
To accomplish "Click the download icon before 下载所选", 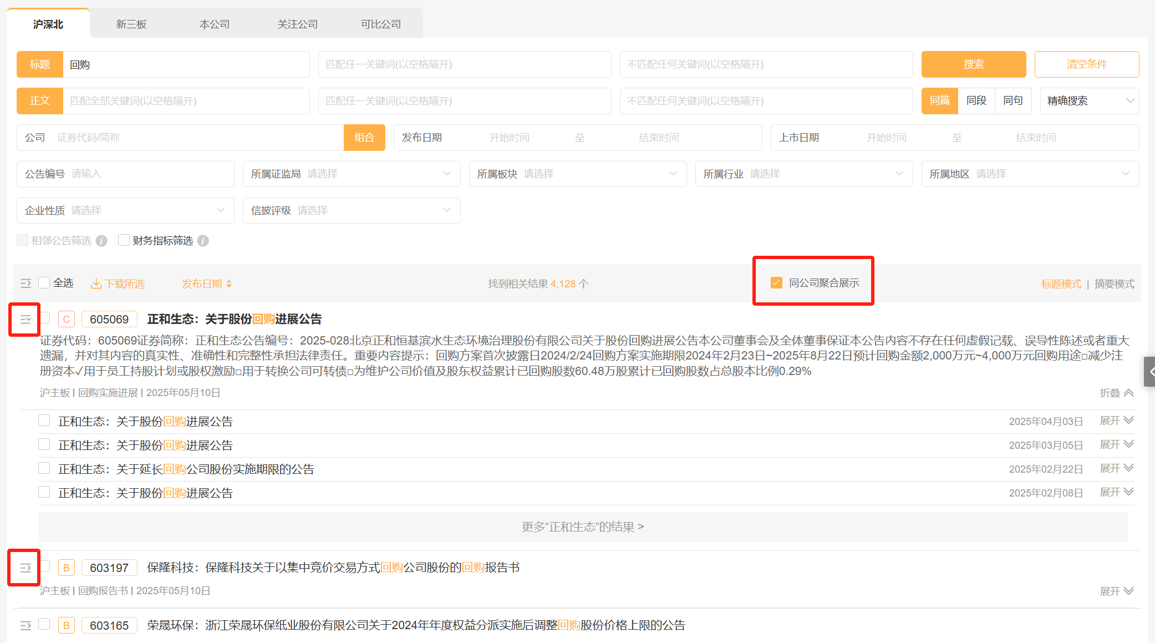I will pyautogui.click(x=96, y=283).
